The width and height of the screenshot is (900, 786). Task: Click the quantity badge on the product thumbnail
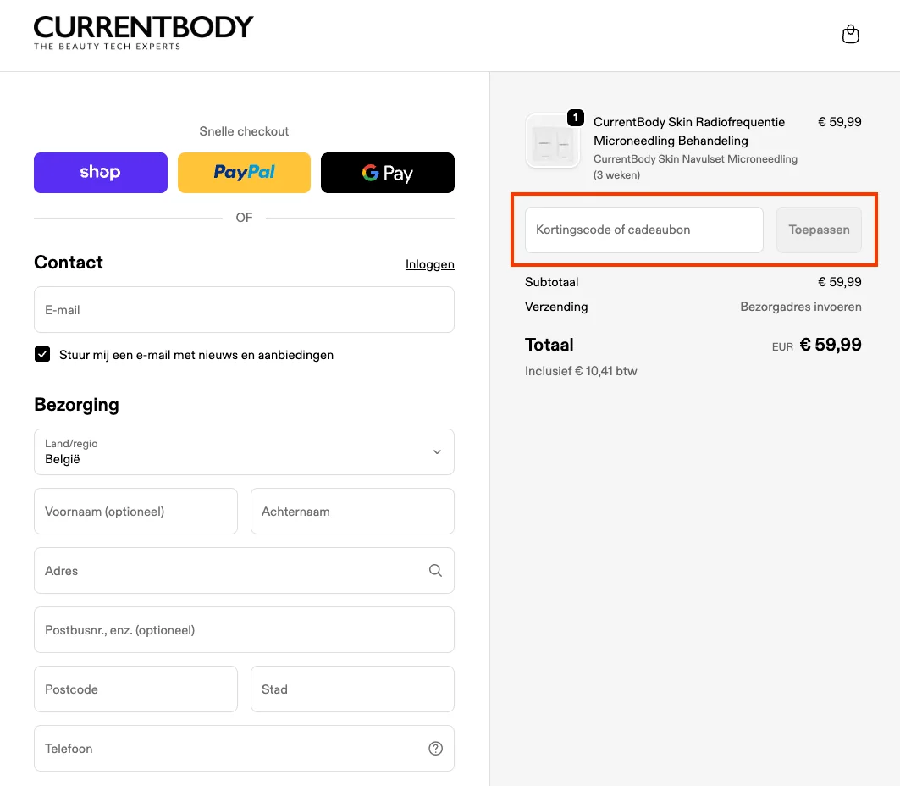pyautogui.click(x=575, y=118)
